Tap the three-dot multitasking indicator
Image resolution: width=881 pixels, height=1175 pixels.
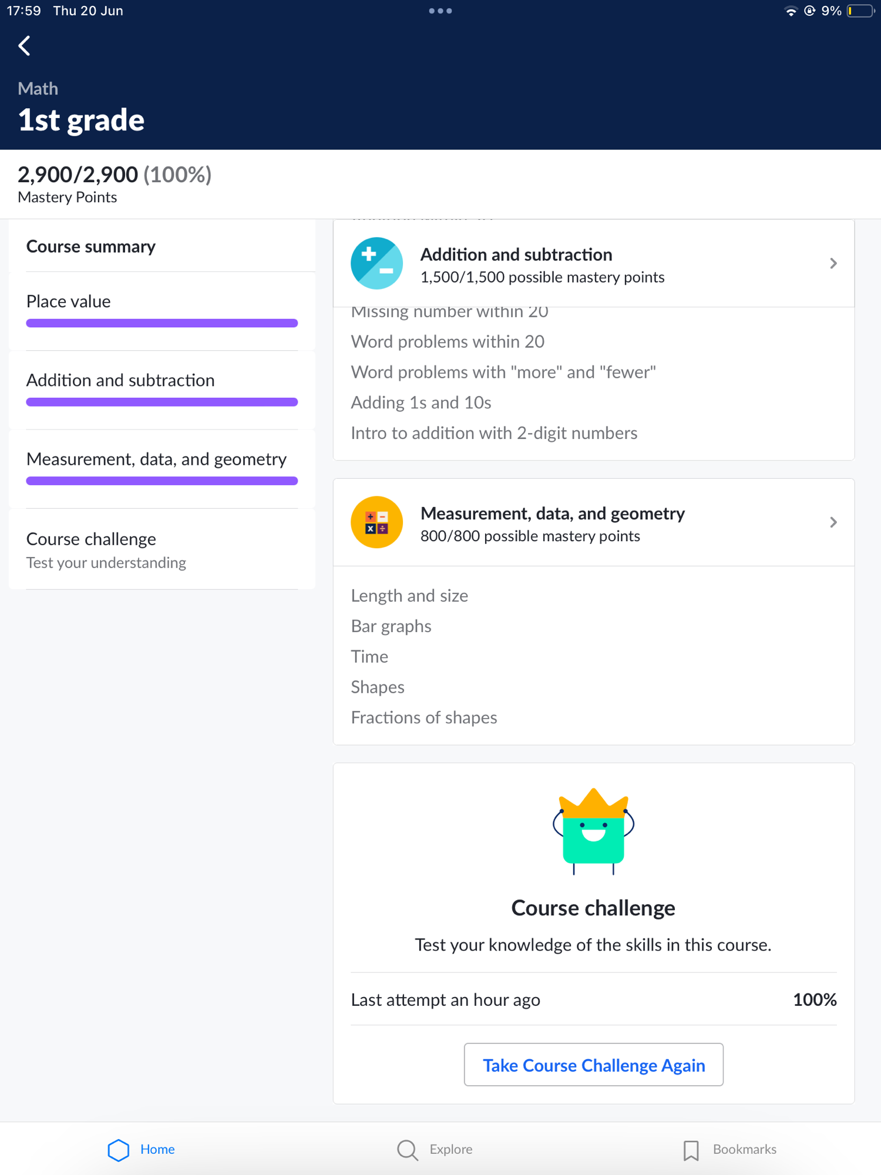click(x=440, y=11)
